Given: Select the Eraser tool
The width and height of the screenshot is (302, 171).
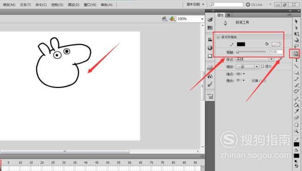Looking at the screenshot, I should [296, 117].
